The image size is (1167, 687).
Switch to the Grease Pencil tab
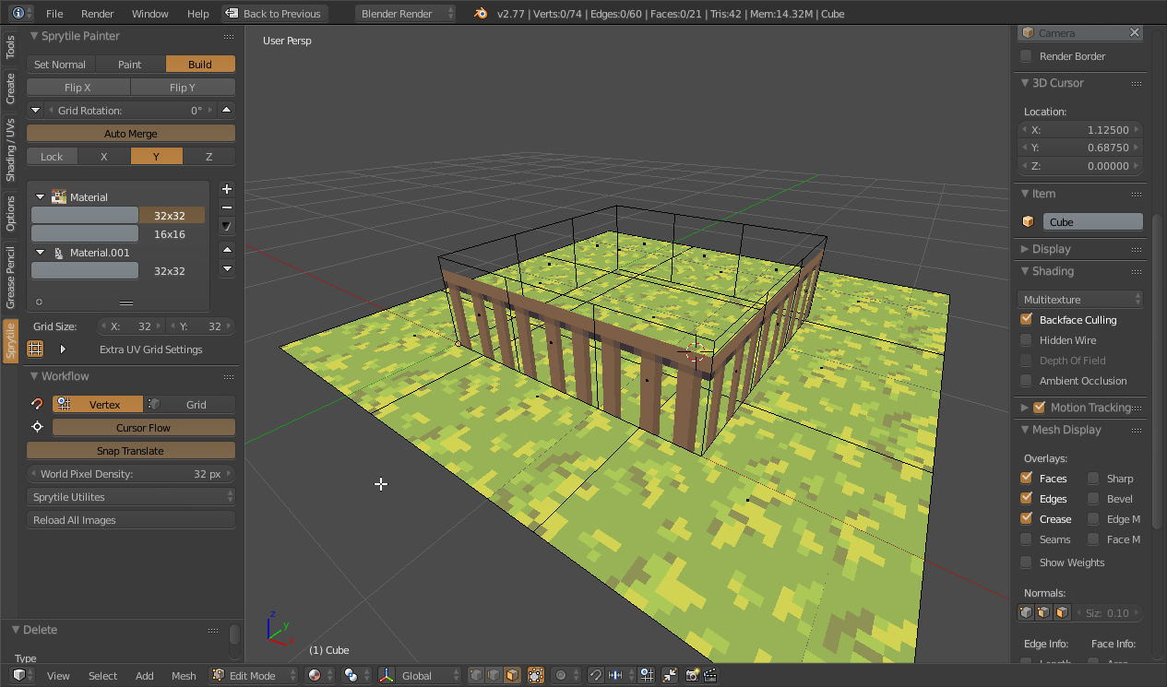coord(11,278)
